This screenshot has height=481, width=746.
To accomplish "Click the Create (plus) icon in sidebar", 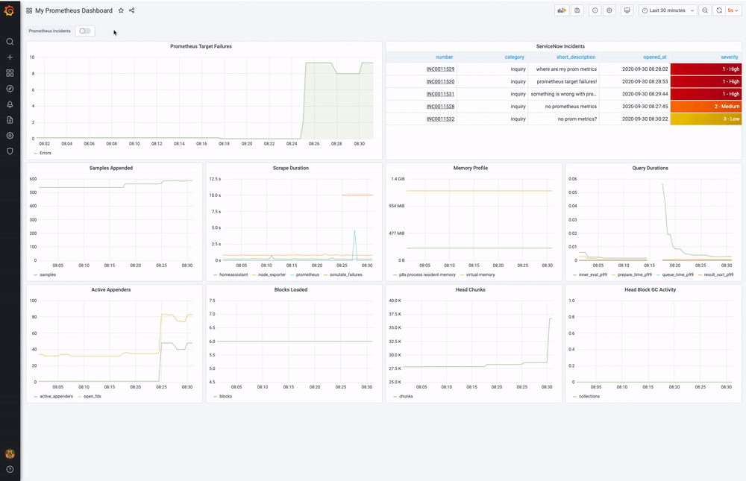I will (x=10, y=57).
